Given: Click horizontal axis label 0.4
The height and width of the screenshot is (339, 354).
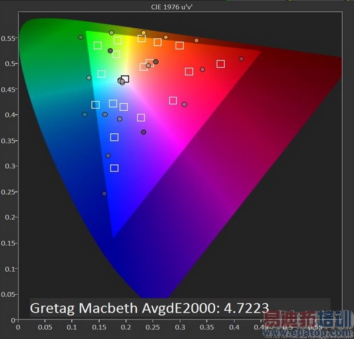Looking at the screenshot, I should (x=234, y=327).
